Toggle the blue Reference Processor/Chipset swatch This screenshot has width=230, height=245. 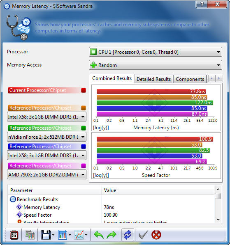pos(84,147)
